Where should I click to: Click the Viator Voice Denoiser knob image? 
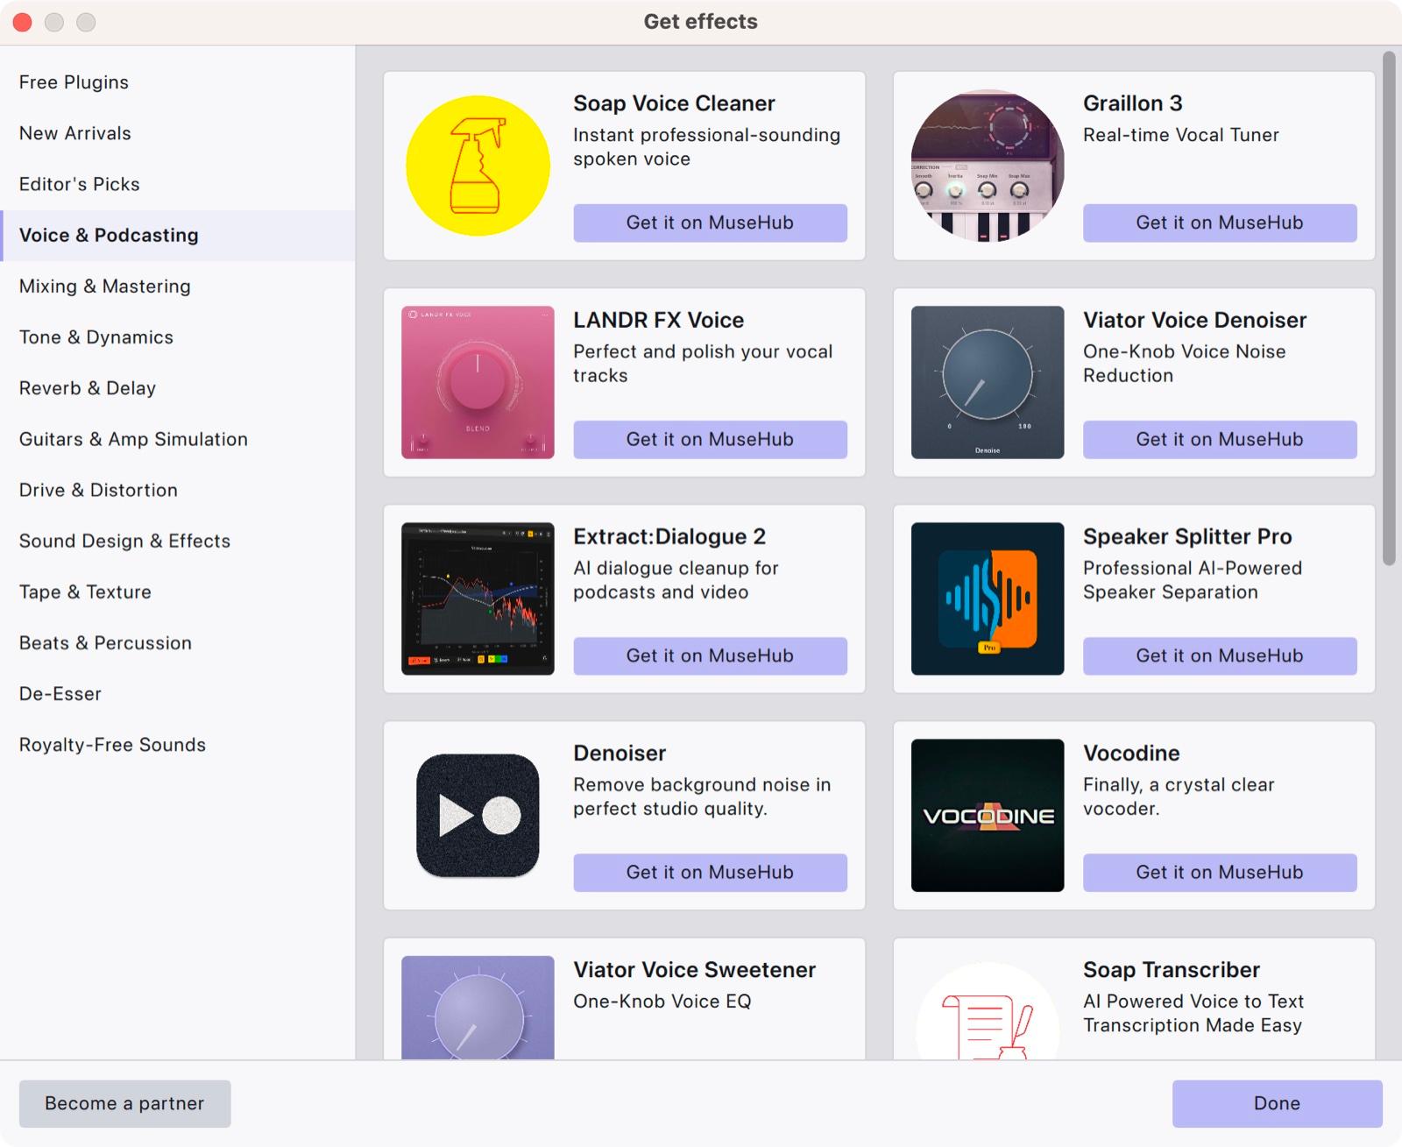coord(988,382)
